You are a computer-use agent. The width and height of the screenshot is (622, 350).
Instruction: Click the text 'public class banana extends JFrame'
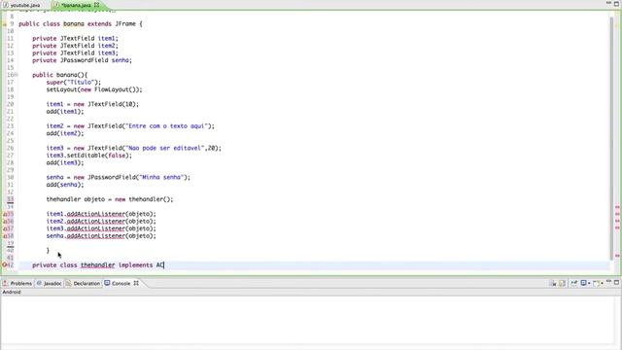(x=77, y=23)
